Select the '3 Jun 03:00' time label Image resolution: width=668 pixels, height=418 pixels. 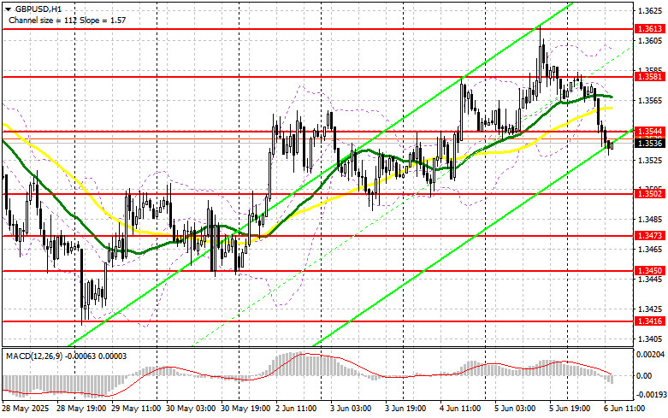click(x=351, y=409)
